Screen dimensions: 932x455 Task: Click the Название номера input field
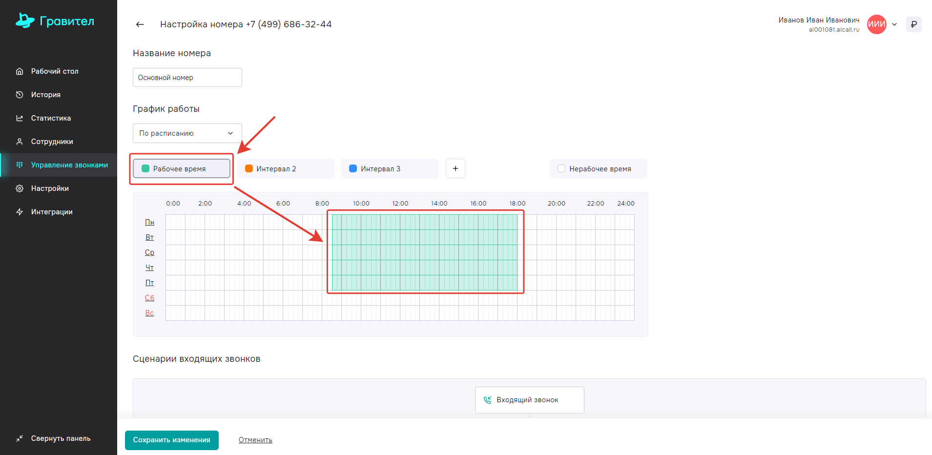(187, 78)
